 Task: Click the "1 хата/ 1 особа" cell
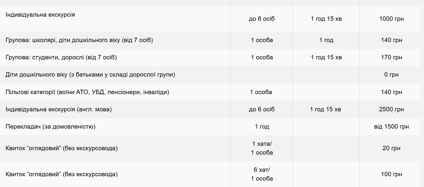point(262,148)
